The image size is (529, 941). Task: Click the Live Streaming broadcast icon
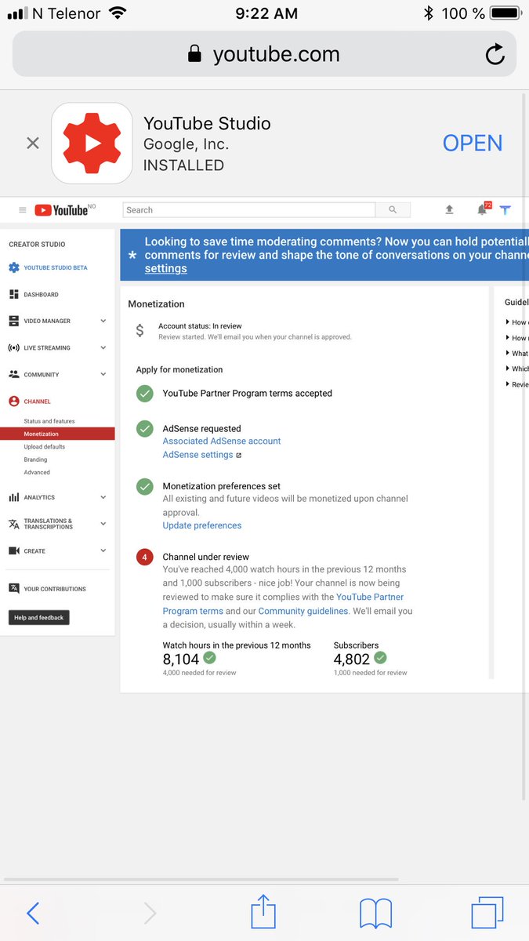click(x=13, y=348)
